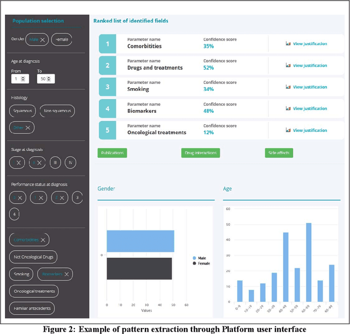Open the Drug interactions section
This screenshot has width=350, height=334.
coord(200,153)
